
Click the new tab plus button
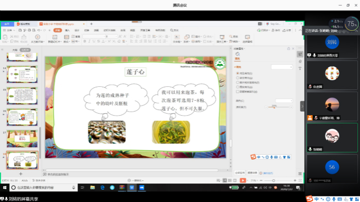(x=91, y=24)
